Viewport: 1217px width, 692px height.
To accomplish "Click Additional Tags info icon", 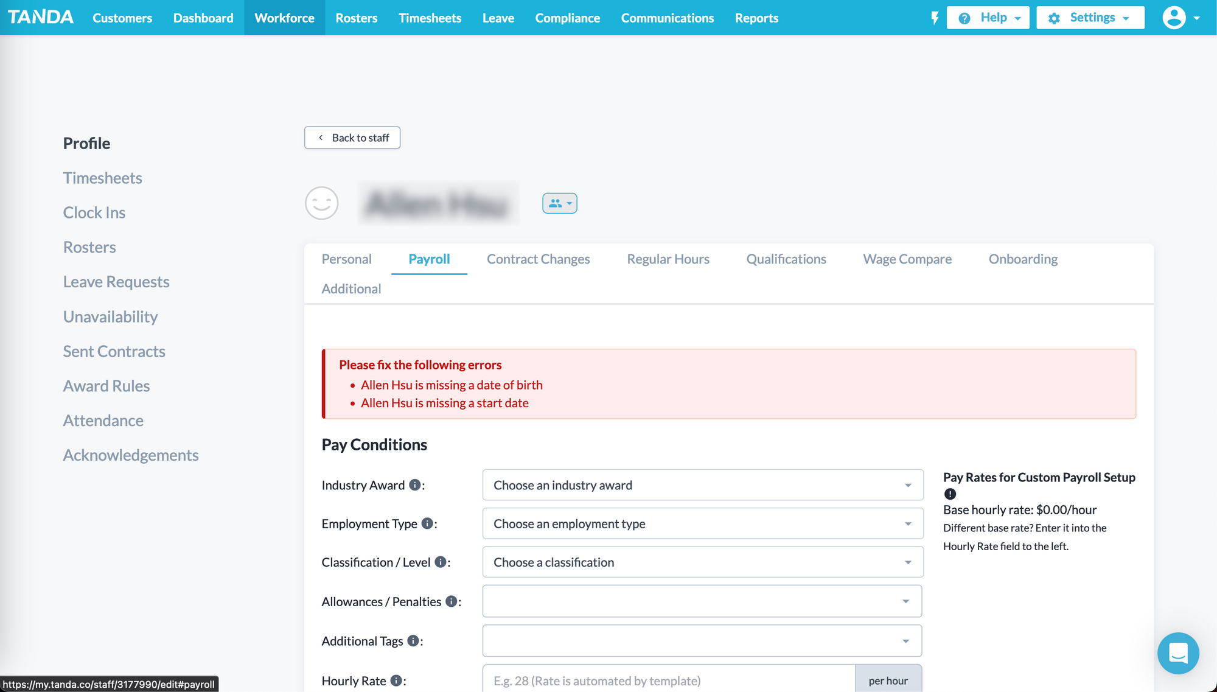I will [413, 641].
